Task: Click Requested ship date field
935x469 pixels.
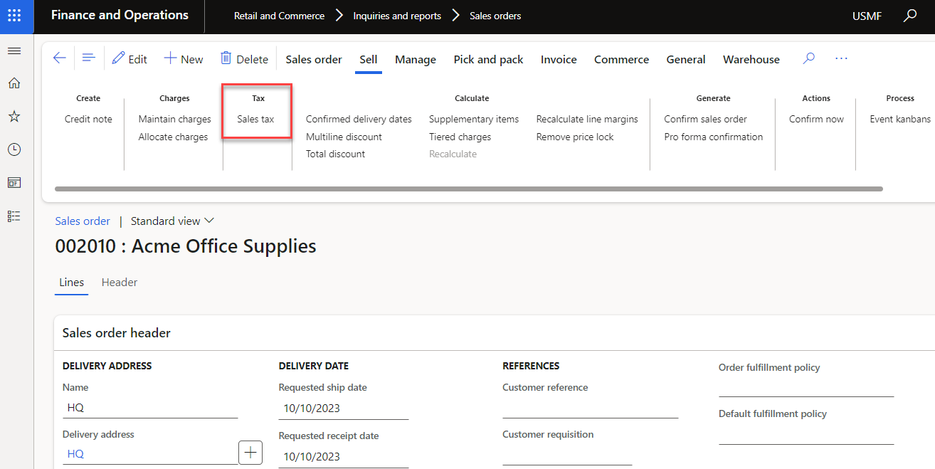Action: pos(344,409)
